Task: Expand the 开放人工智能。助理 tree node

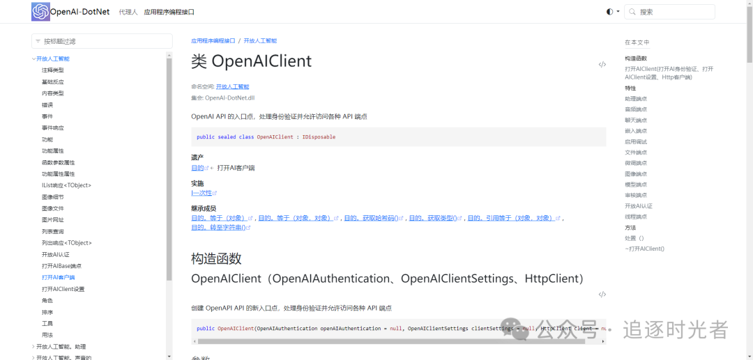Action: point(33,346)
